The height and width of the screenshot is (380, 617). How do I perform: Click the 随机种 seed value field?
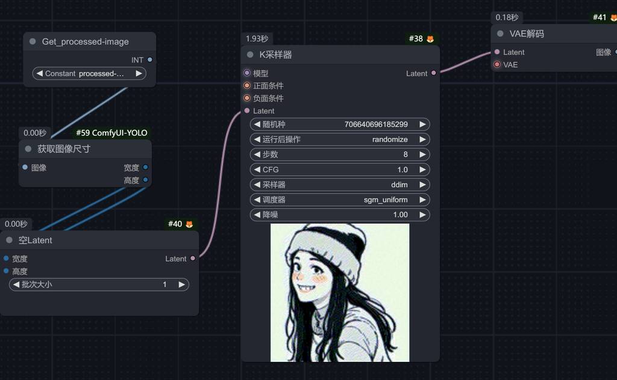[x=340, y=124]
